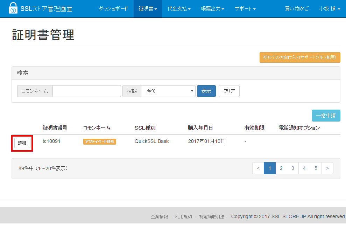Click the 購入年月日 column header
This screenshot has width=346, height=249.
pyautogui.click(x=200, y=128)
